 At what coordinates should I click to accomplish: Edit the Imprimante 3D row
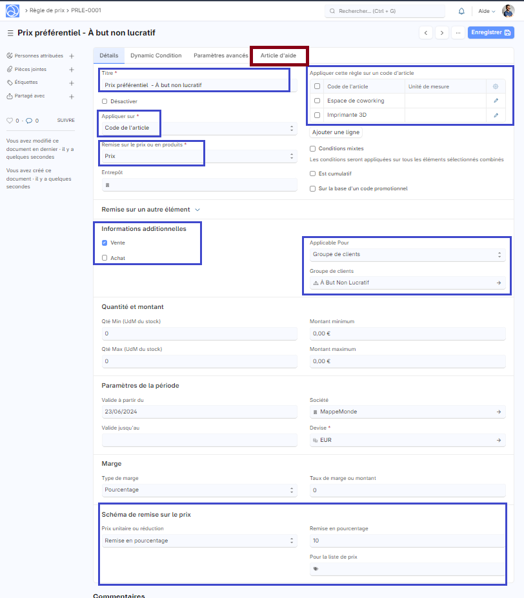tap(496, 115)
